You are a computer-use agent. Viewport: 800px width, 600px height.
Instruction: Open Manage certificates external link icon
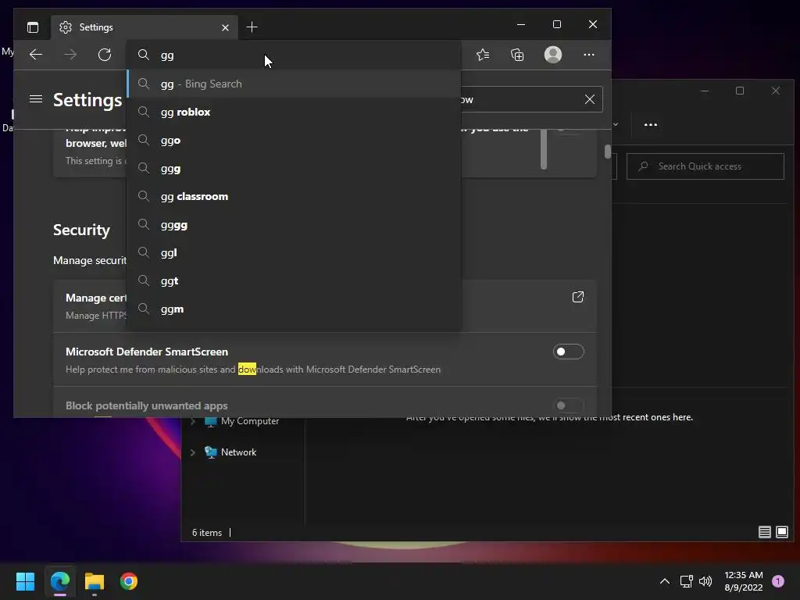click(x=577, y=297)
